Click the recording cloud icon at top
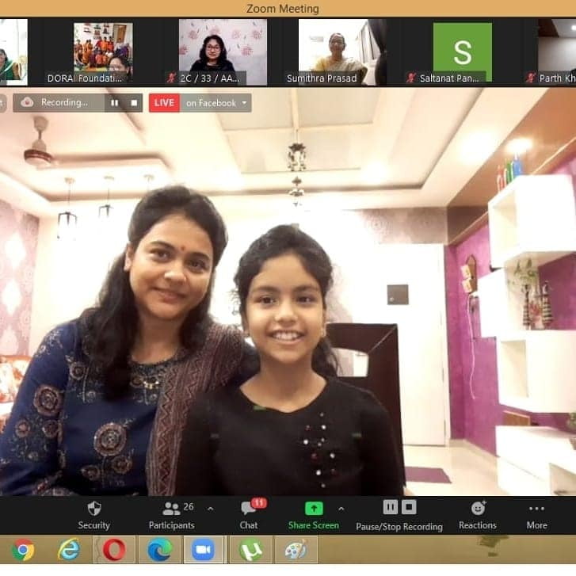576x576 pixels. (27, 102)
